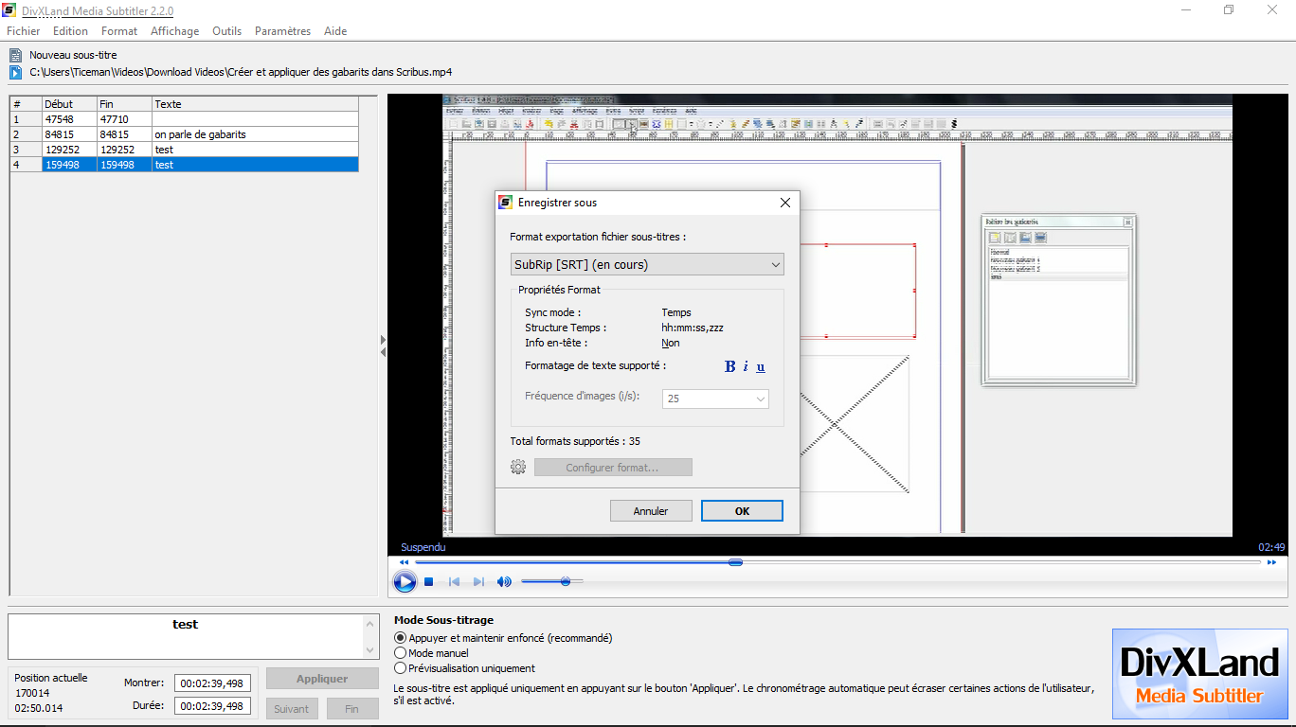Click the rewind arrows beside the seek bar
The height and width of the screenshot is (727, 1296).
(405, 562)
